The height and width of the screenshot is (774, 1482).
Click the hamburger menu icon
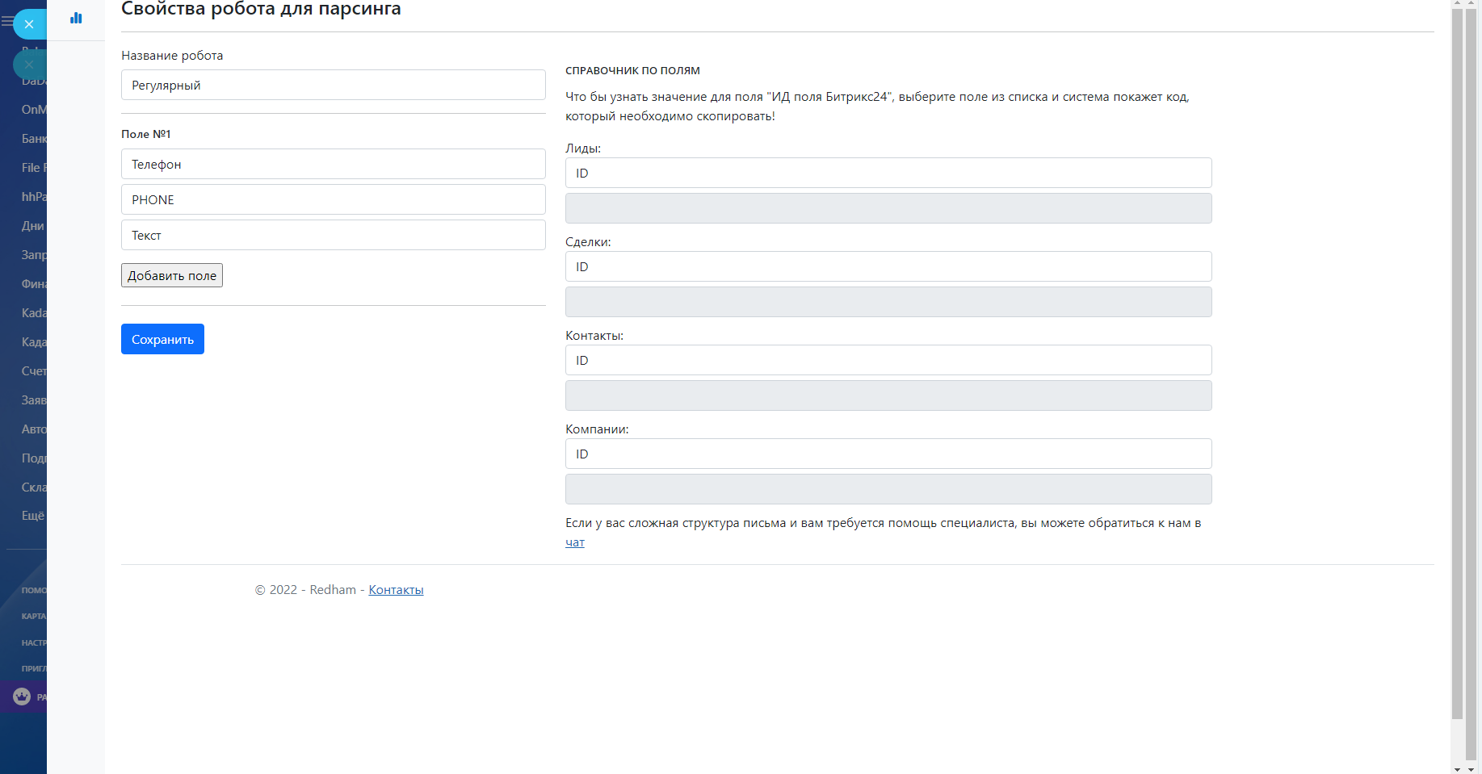(6, 22)
